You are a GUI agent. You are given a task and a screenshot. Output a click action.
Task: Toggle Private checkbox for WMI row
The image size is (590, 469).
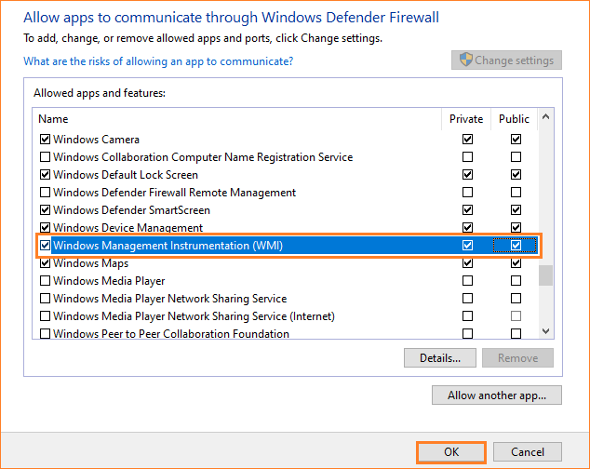(467, 246)
